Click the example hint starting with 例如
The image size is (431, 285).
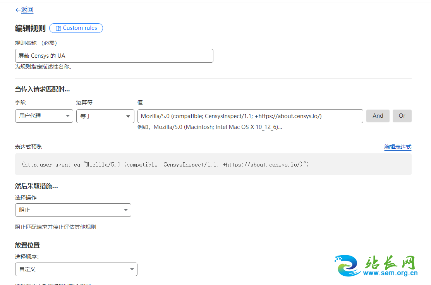pos(210,127)
